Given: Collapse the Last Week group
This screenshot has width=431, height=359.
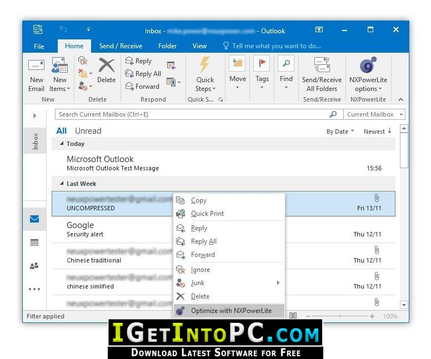Looking at the screenshot, I should click(62, 183).
